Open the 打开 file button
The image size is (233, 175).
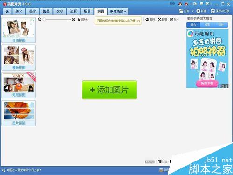tap(184, 11)
